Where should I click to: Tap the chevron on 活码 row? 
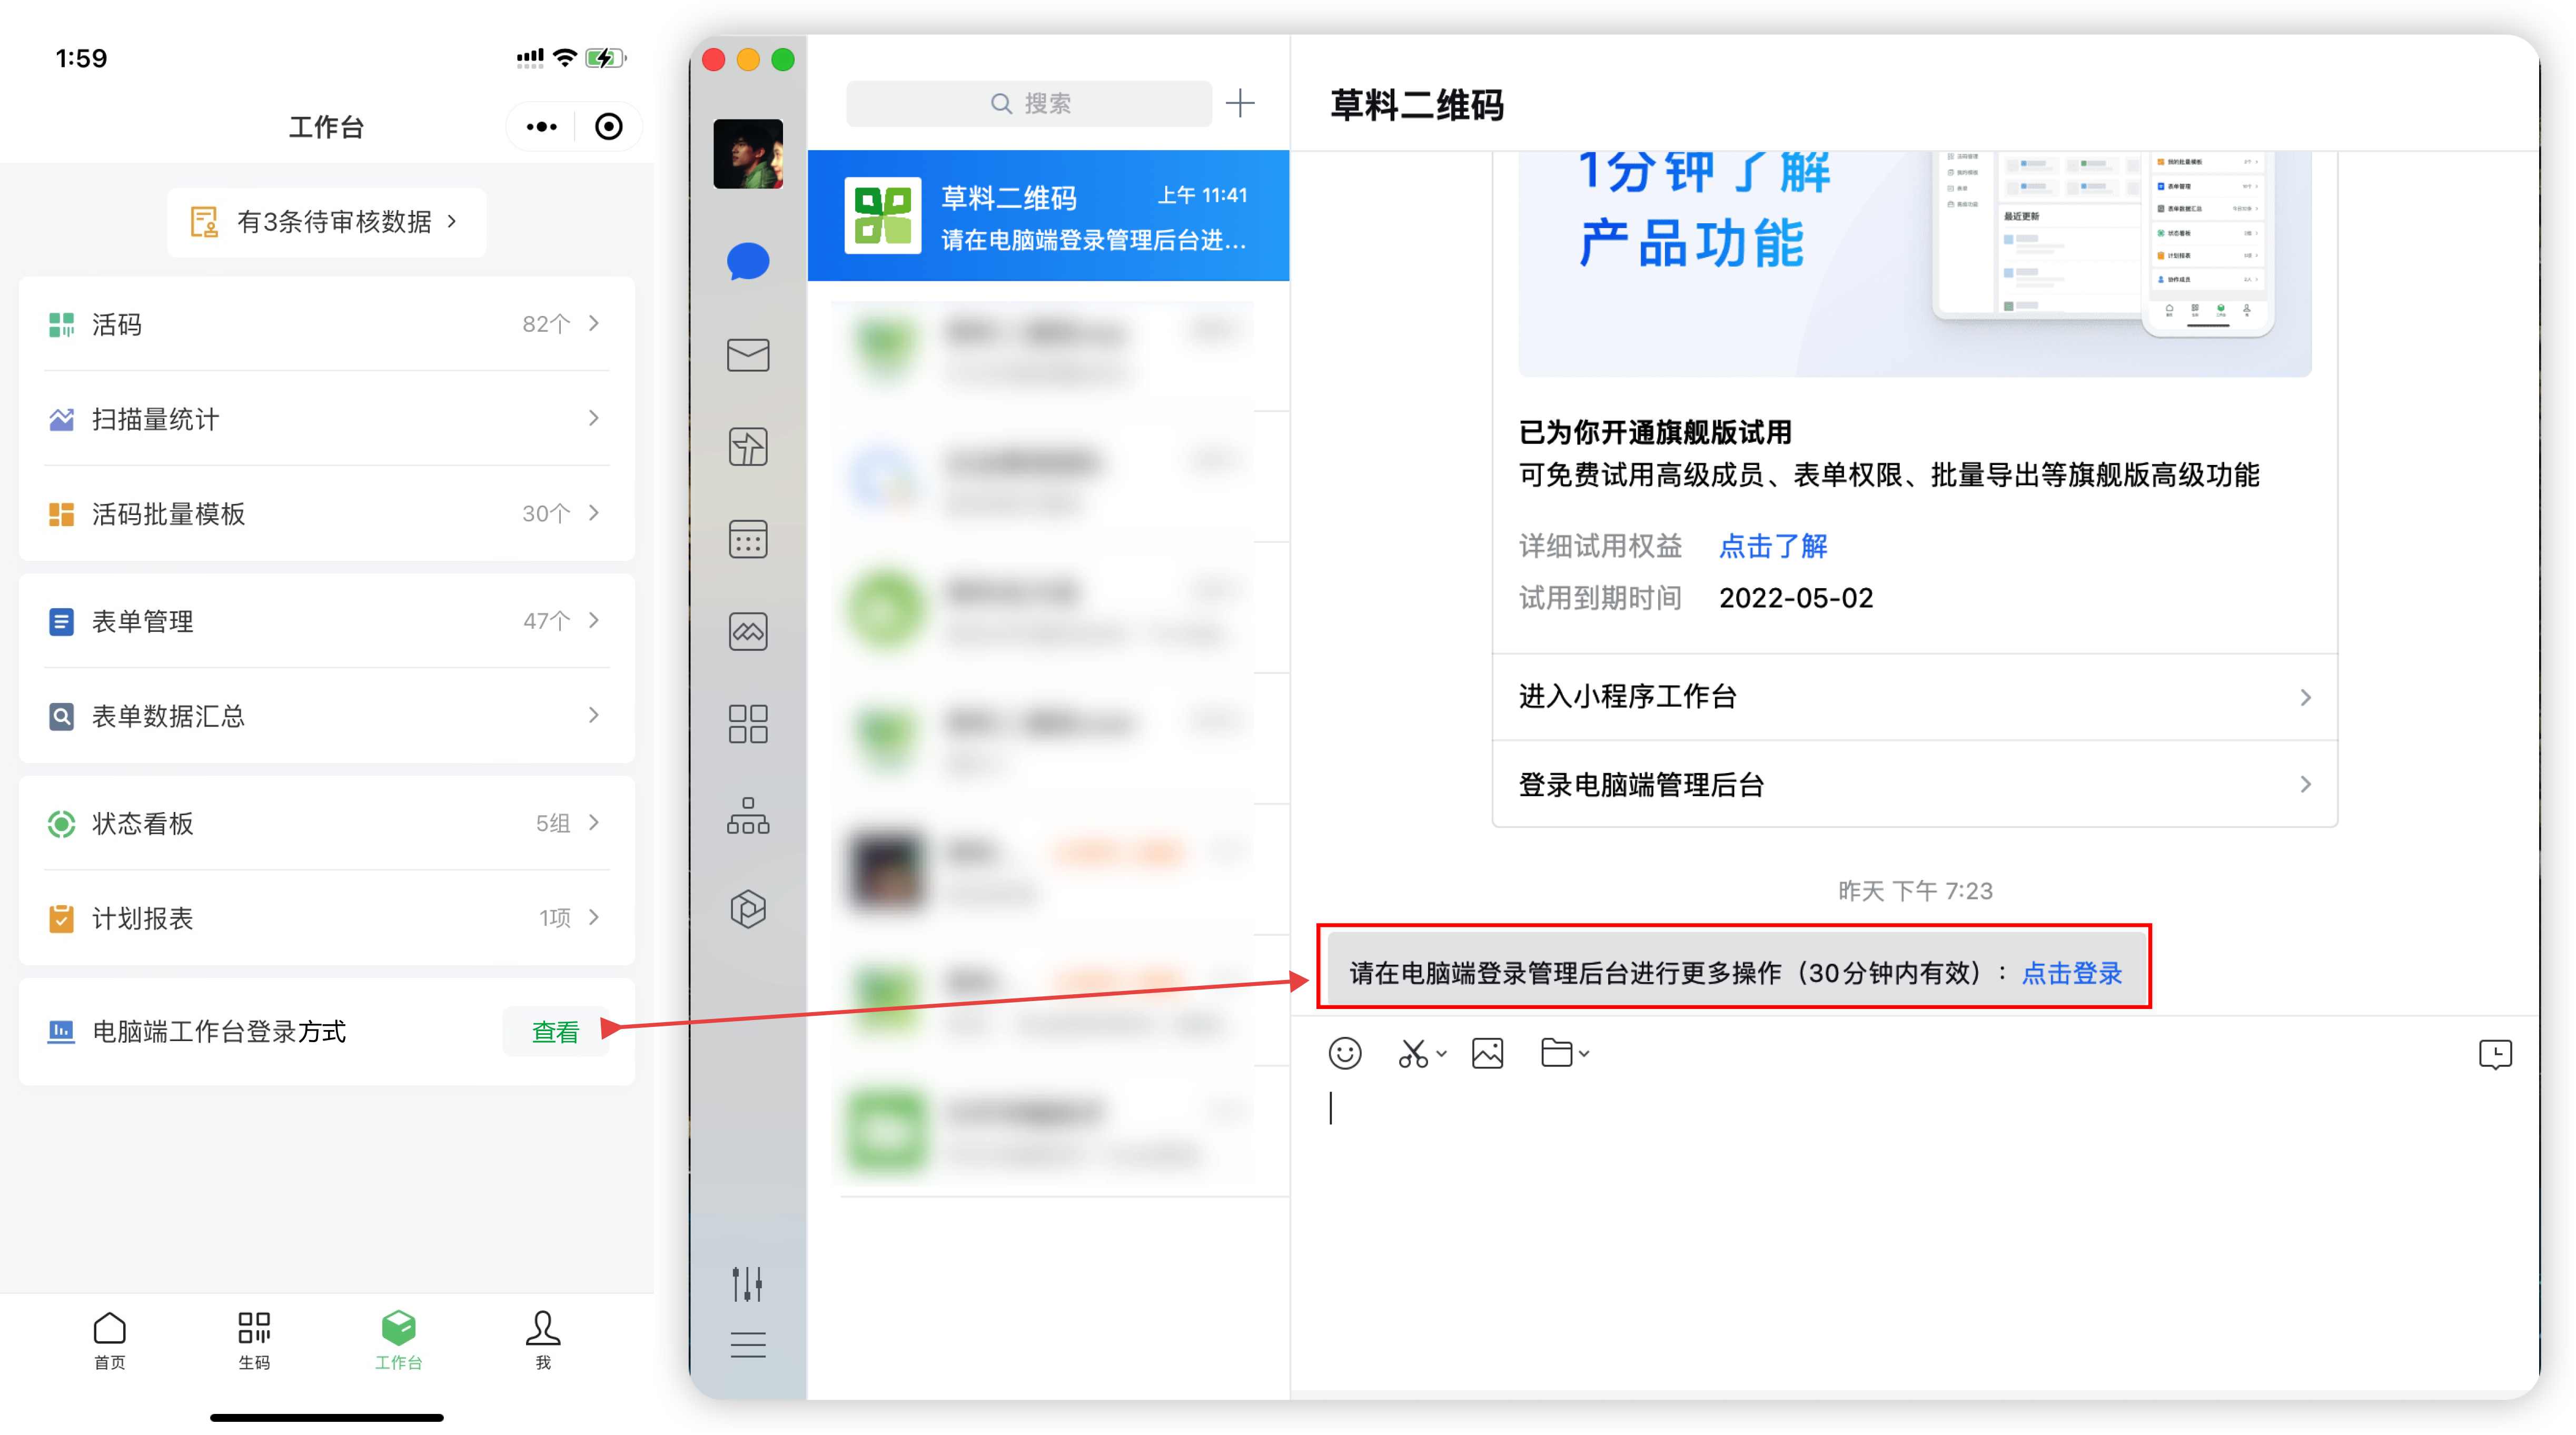click(x=594, y=323)
